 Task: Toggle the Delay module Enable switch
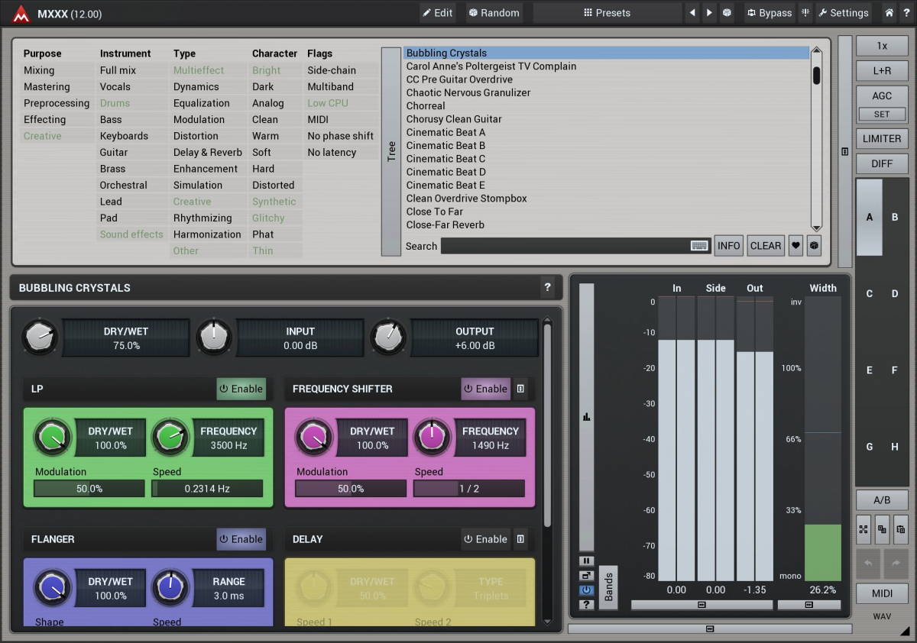tap(485, 539)
